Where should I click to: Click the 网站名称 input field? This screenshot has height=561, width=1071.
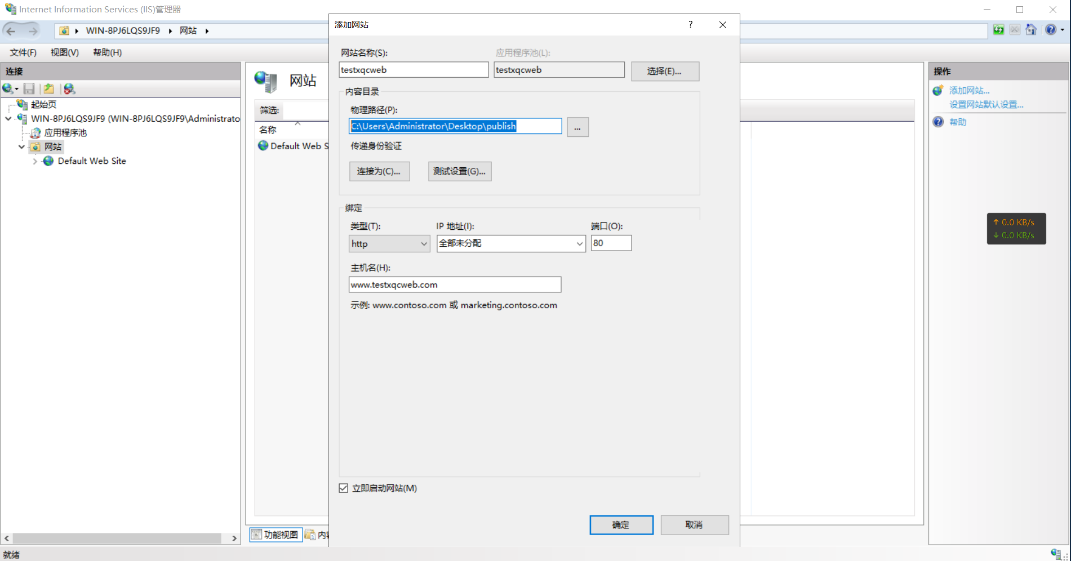[414, 70]
